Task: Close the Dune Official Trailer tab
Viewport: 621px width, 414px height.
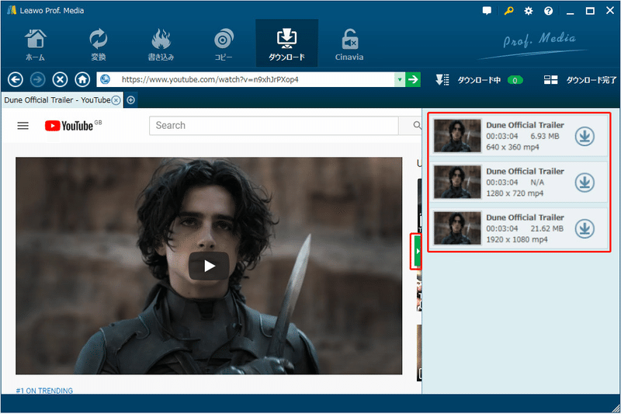Action: click(116, 100)
